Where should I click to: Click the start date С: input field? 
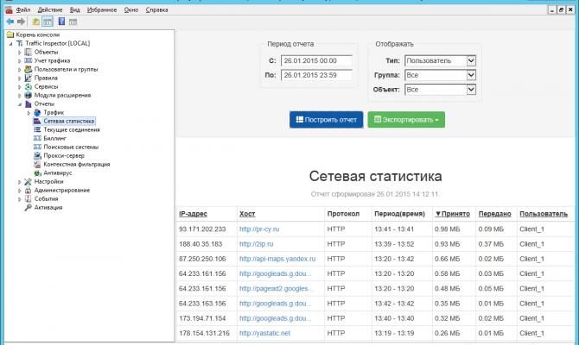(x=316, y=60)
